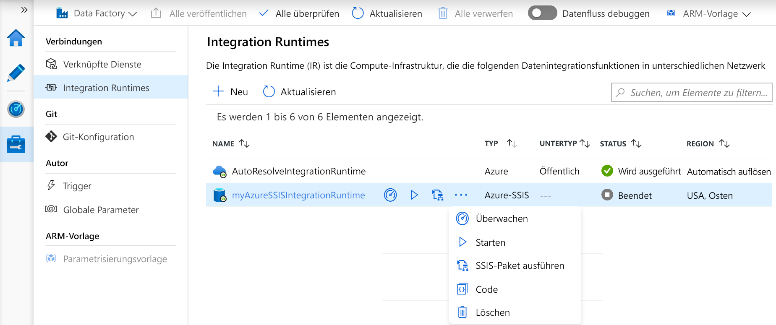Screen dimensions: 776x325
Task: Open the Manage toolbox icon in the sidebar
Action: (x=16, y=144)
